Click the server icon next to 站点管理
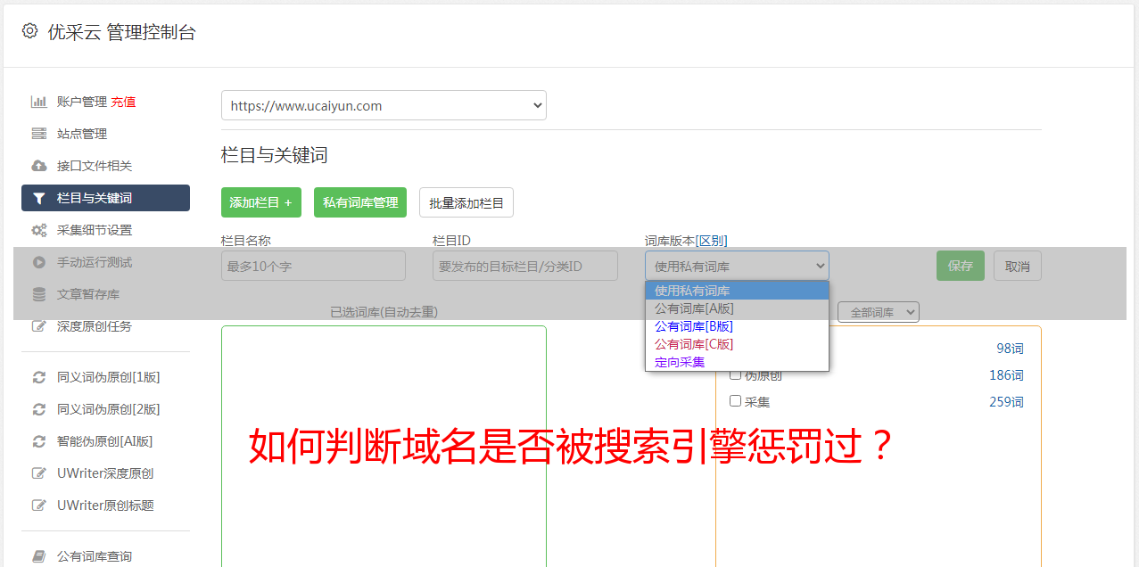1139x567 pixels. pos(39,134)
